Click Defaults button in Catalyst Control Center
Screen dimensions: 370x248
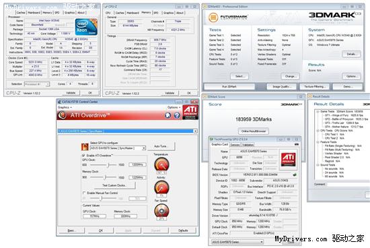coord(184,230)
